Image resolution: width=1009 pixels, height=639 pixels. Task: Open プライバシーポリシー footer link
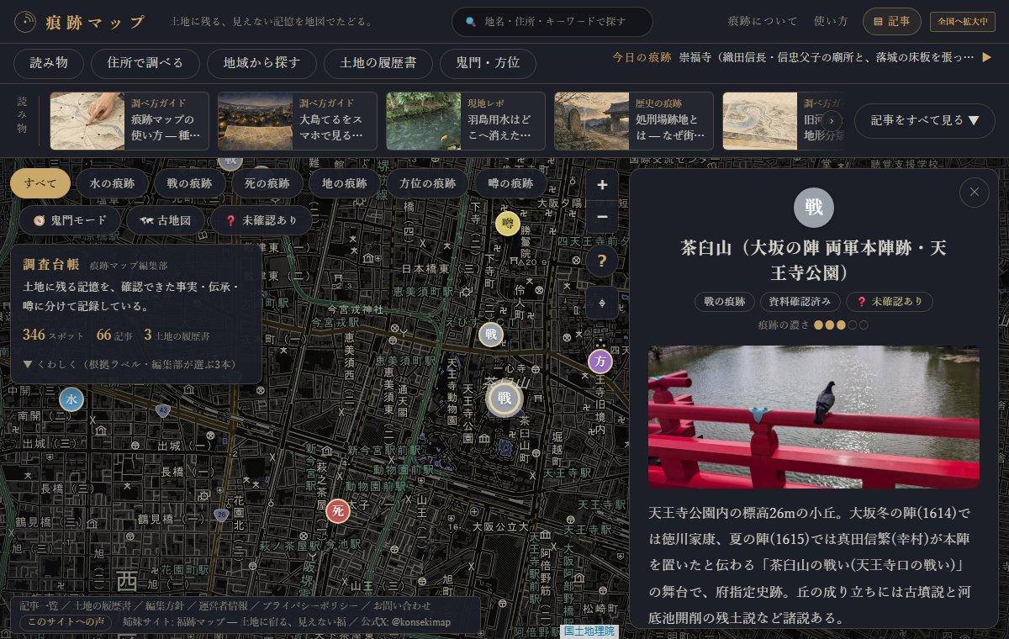pos(311,605)
